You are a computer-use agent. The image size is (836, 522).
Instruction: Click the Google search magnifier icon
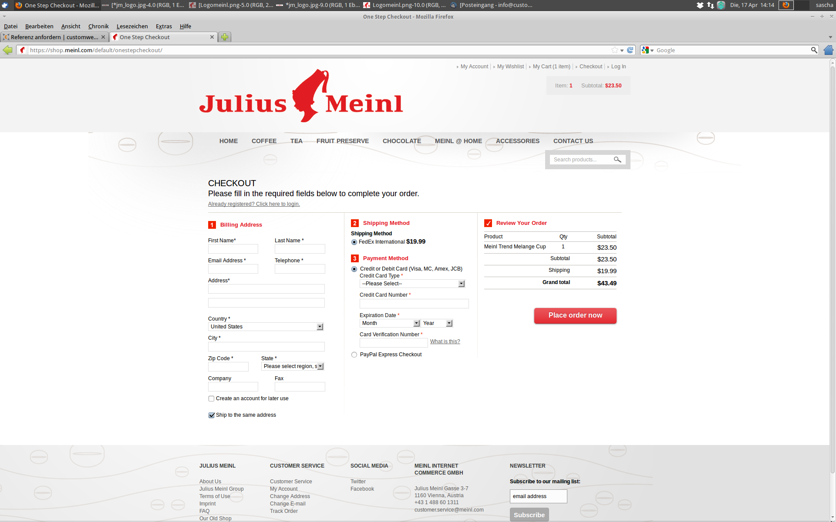coord(814,50)
